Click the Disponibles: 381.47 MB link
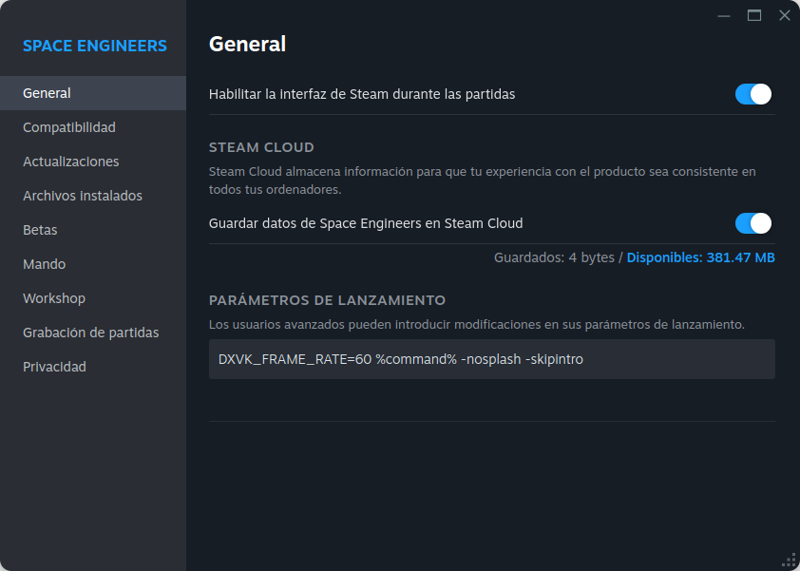This screenshot has height=571, width=800. 700,257
